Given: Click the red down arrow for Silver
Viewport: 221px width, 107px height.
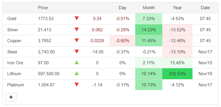Looking at the screenshot, I should (77, 29).
